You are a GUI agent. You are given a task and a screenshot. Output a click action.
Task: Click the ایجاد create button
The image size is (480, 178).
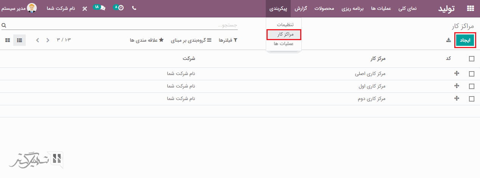pos(465,41)
